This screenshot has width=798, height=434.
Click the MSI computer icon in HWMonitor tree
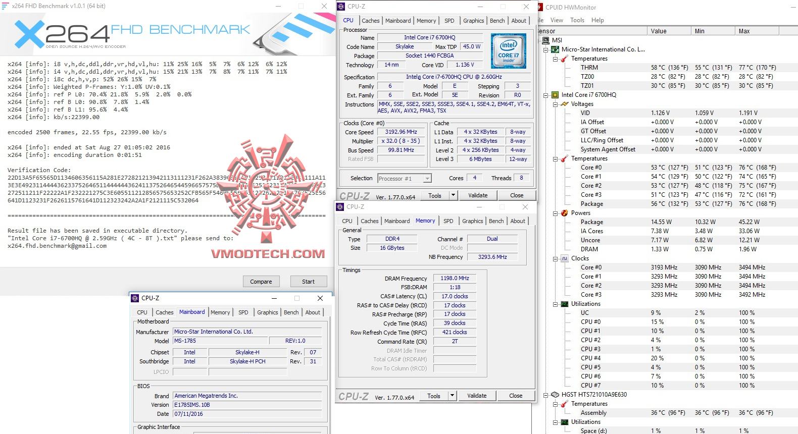point(545,40)
